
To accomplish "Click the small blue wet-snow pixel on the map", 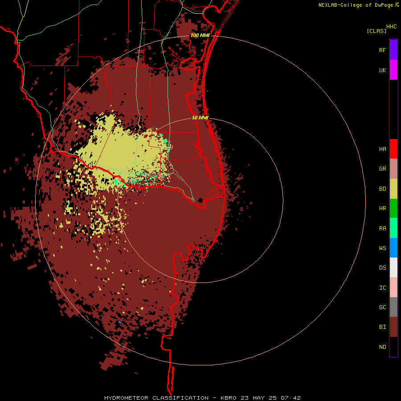I will pyautogui.click(x=120, y=322).
